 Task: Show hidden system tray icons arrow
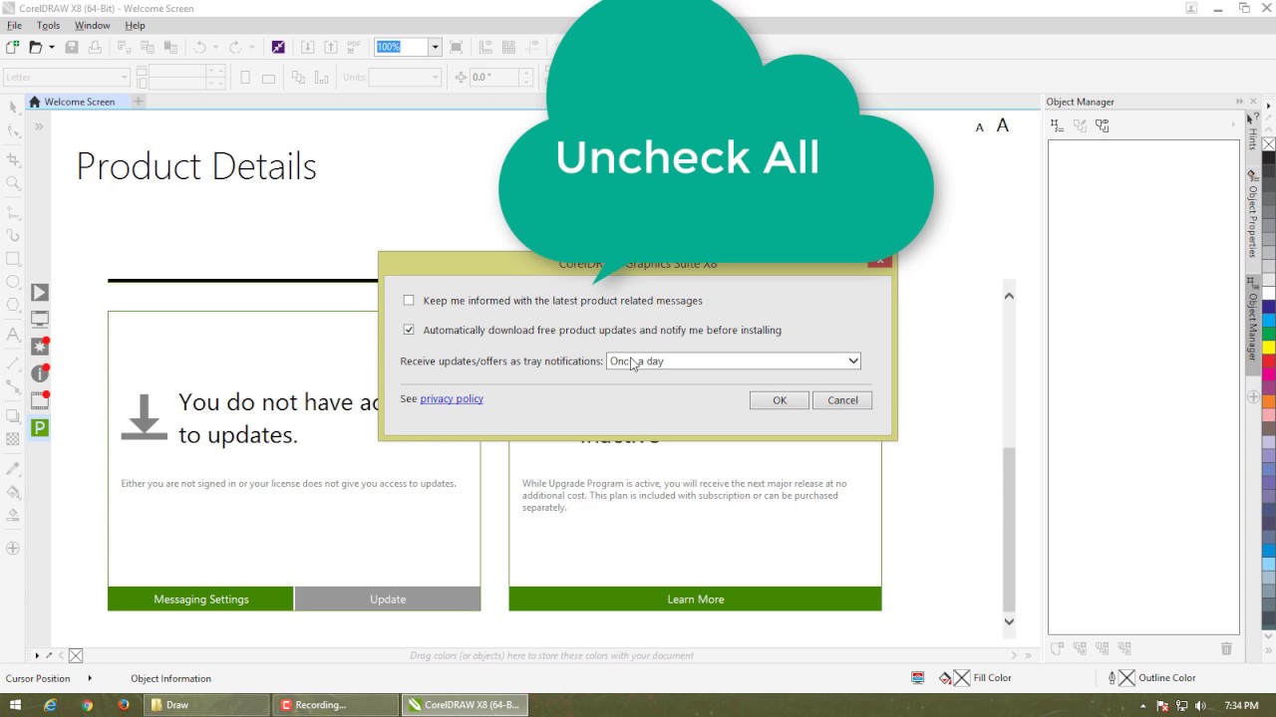tap(1143, 705)
